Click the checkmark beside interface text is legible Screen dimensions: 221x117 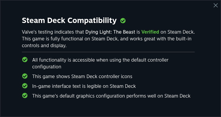click(x=25, y=86)
